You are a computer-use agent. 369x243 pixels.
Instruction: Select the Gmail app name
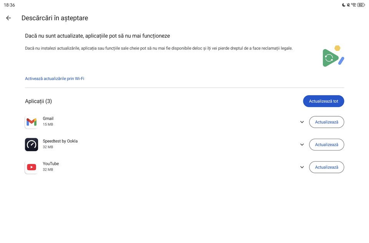(48, 119)
